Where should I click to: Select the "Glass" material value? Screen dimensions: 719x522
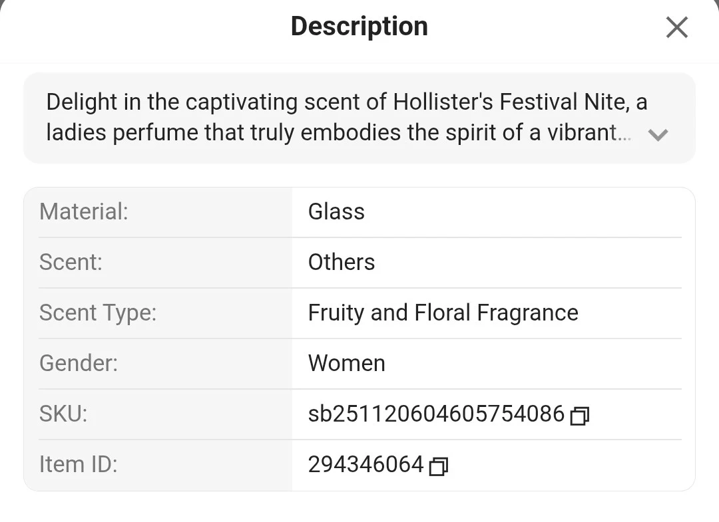(336, 211)
